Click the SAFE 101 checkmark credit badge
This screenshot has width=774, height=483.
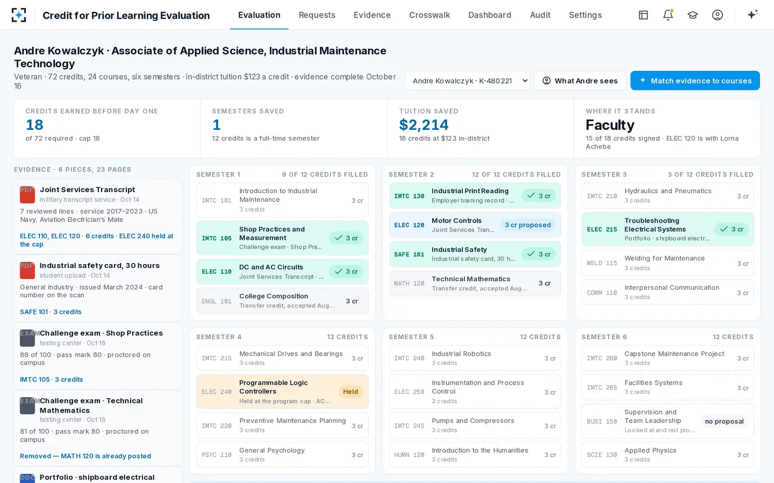(539, 254)
